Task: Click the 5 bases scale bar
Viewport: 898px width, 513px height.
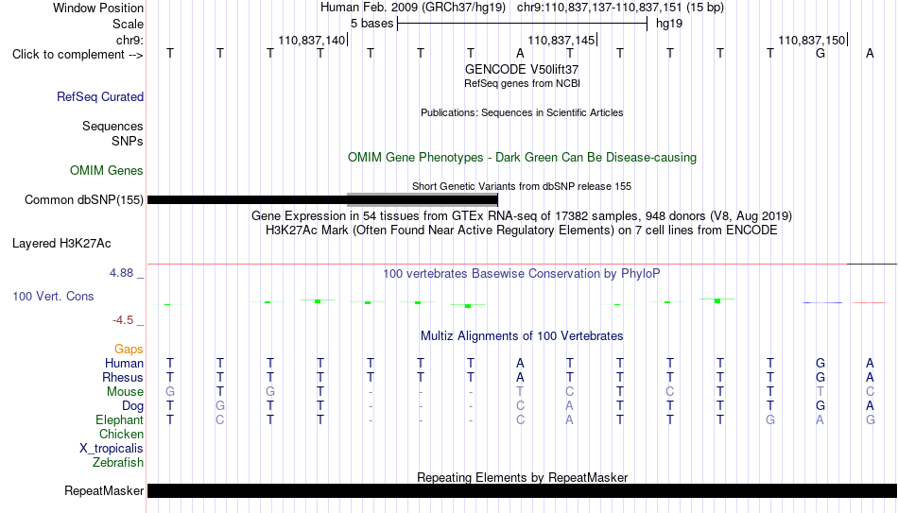Action: (x=523, y=24)
